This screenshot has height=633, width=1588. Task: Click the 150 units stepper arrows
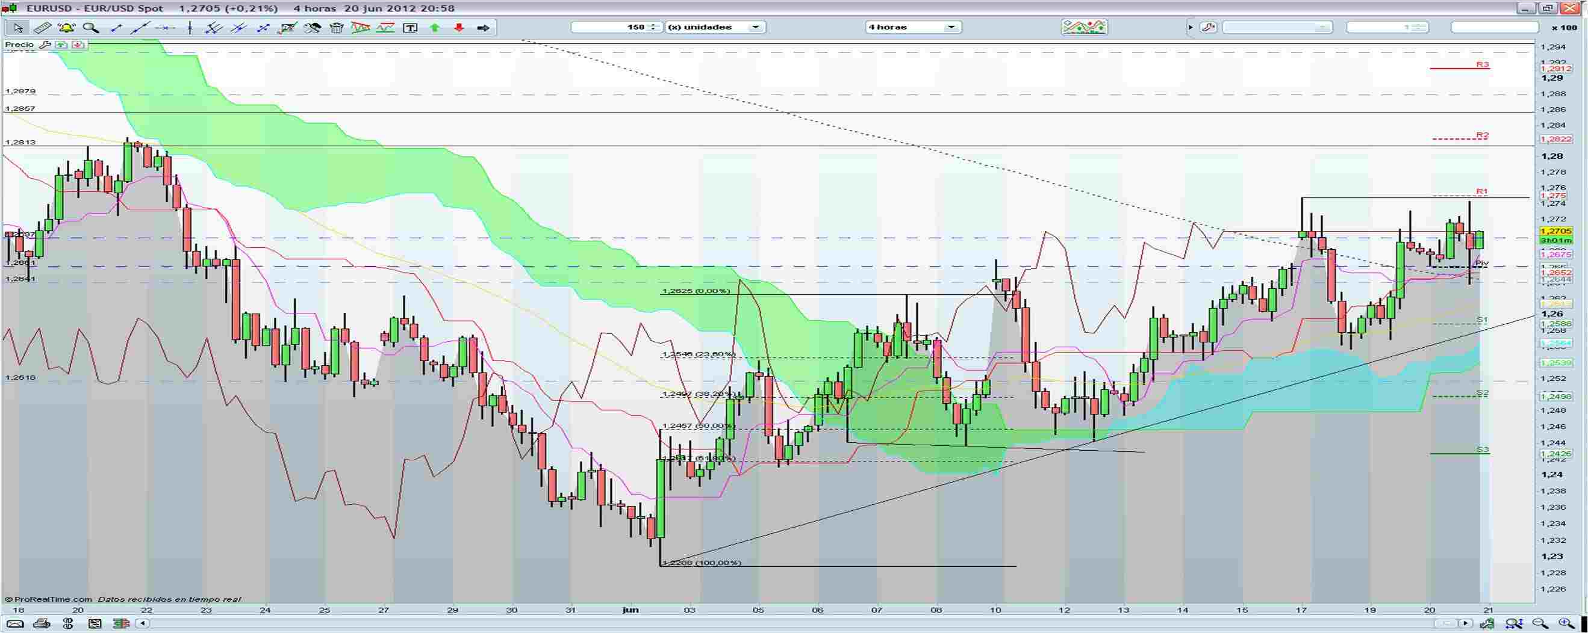[x=653, y=27]
